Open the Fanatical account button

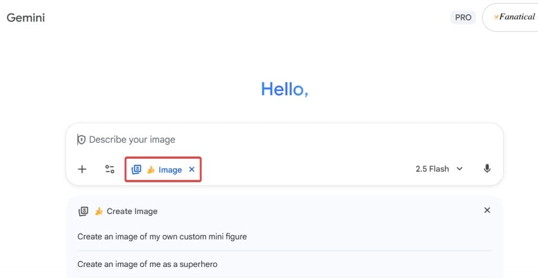click(514, 17)
